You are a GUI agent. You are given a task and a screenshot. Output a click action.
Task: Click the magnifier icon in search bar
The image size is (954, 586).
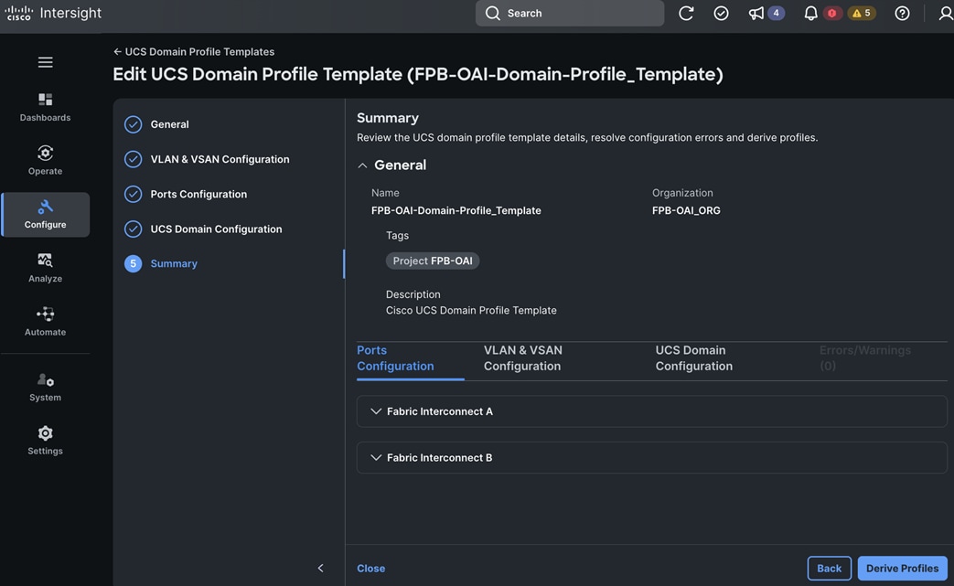492,14
